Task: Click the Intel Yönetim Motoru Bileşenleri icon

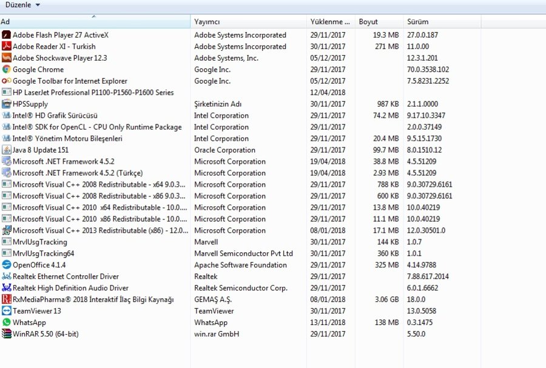Action: coord(6,138)
